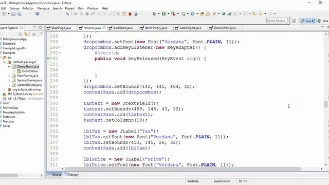
Task: Click the Open Task icon
Action: [208, 14]
